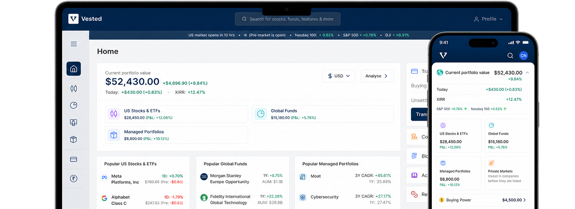
Task: Open the Profile dropdown menu
Action: (488, 19)
